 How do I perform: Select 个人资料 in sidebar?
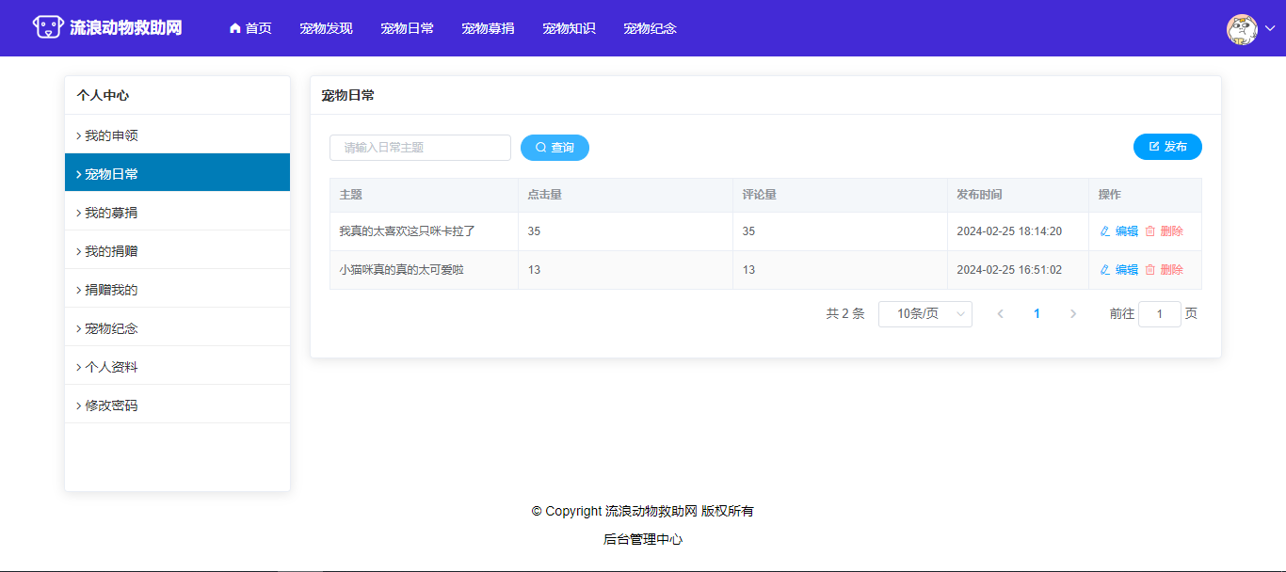pos(111,367)
